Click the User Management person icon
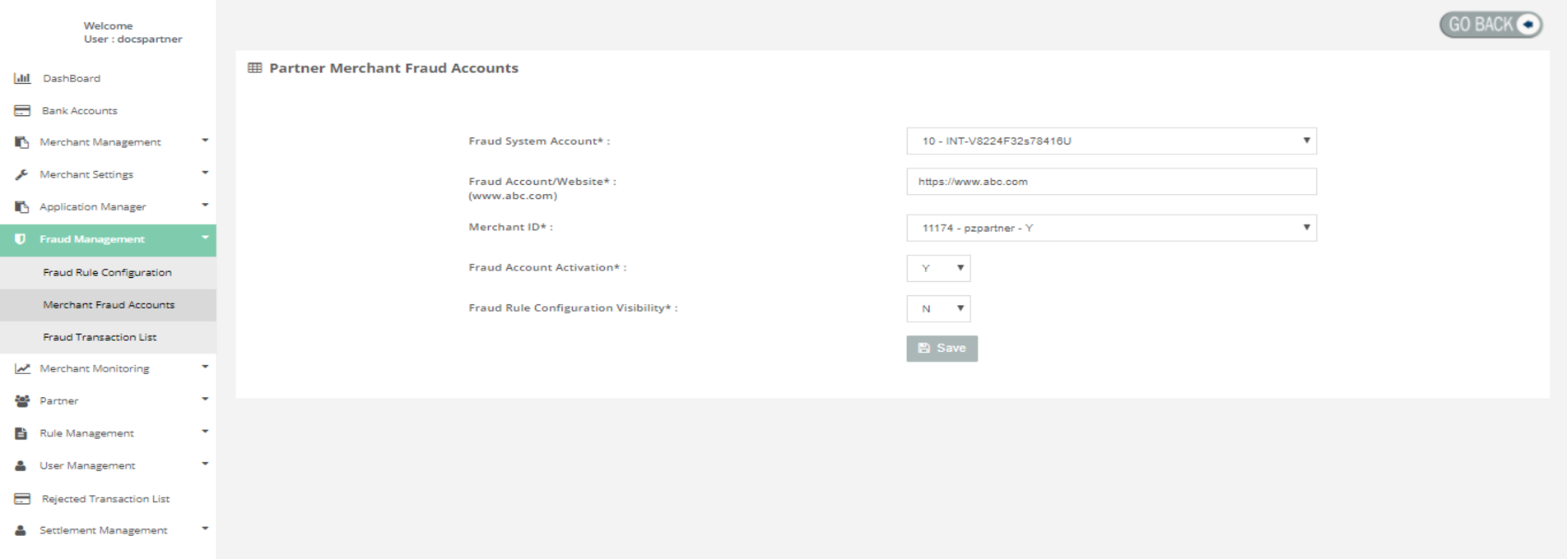 click(x=21, y=465)
